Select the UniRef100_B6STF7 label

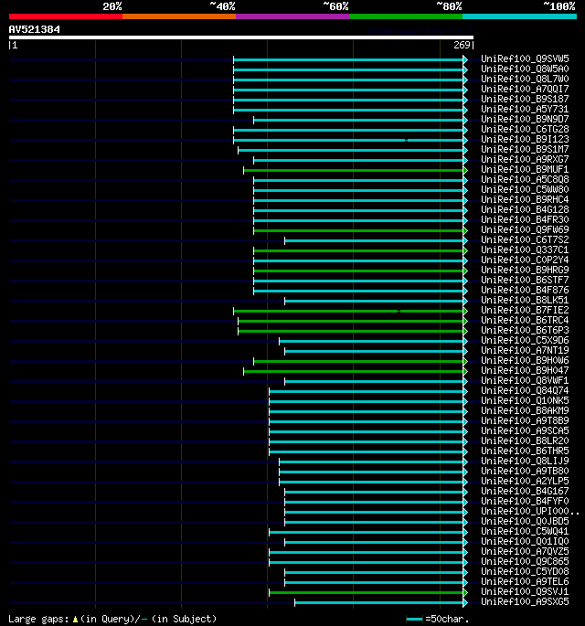pos(525,280)
